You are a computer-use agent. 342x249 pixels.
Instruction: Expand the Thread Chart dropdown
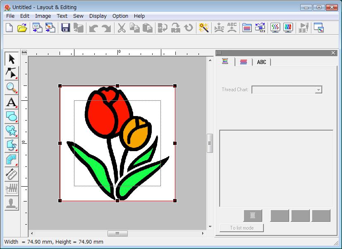pyautogui.click(x=318, y=90)
